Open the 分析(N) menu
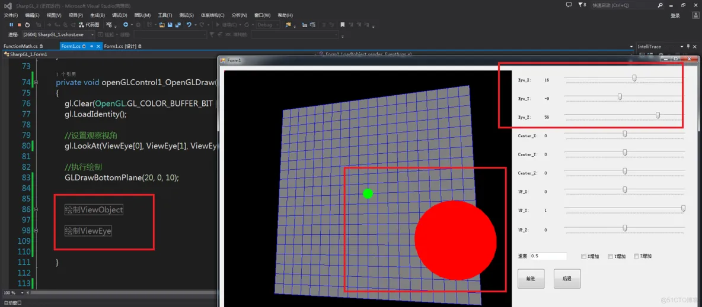702x307 pixels. click(x=239, y=15)
